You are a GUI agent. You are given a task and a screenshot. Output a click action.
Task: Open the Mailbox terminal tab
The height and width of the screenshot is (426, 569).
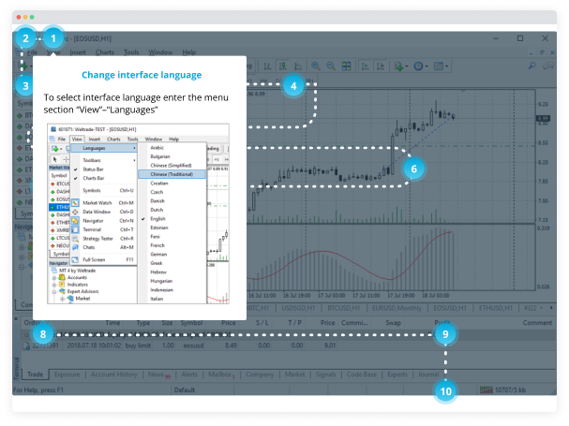point(221,375)
